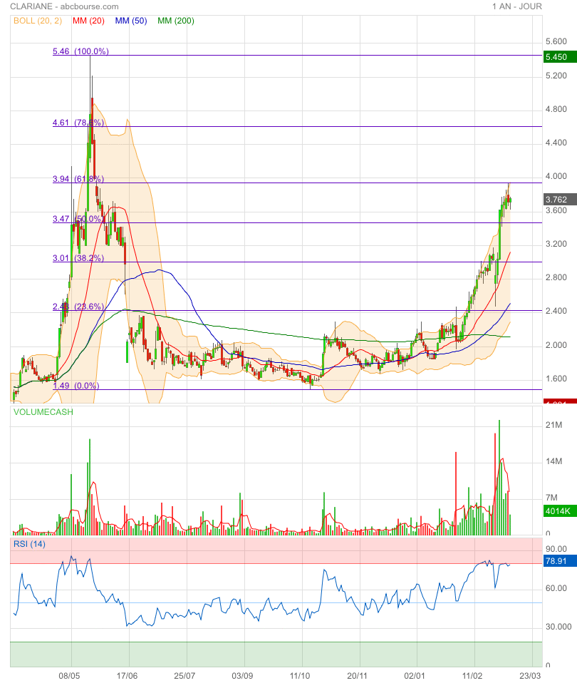Image resolution: width=577 pixels, height=683 pixels.
Task: Click the RSI (14) panel label
Action: coord(29,544)
